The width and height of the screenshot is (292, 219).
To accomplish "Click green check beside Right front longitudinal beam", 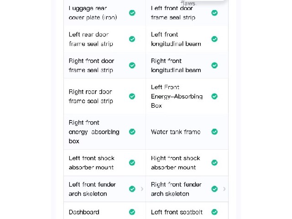I will click(214, 65).
